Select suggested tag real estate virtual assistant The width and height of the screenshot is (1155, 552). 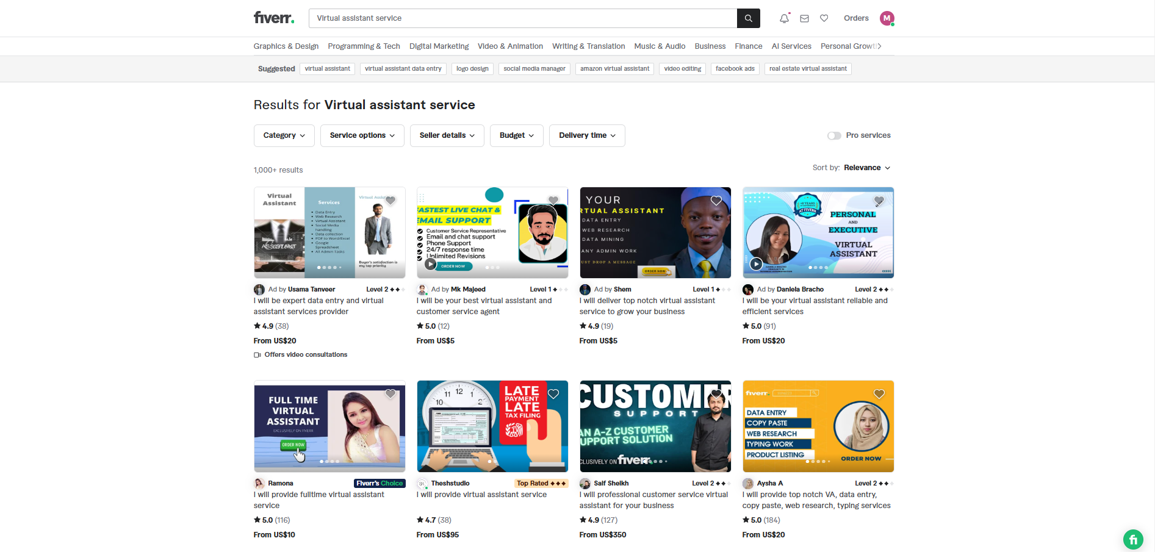tap(808, 69)
